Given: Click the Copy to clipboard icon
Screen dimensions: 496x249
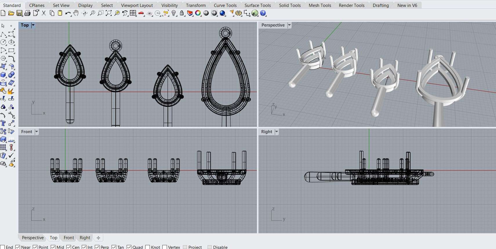Looking at the screenshot, I should point(52,13).
